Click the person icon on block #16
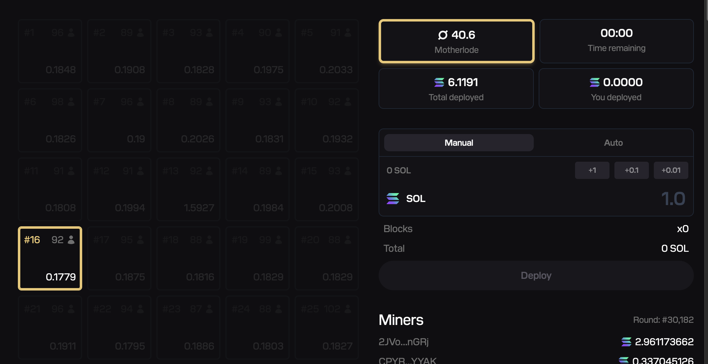This screenshot has height=364, width=708. (71, 240)
